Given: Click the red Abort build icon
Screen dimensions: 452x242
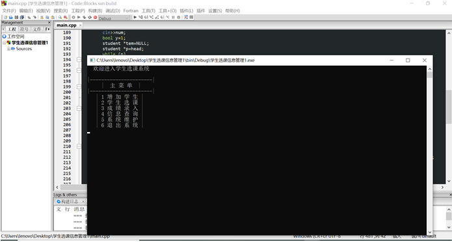Looking at the screenshot, I should (95, 18).
